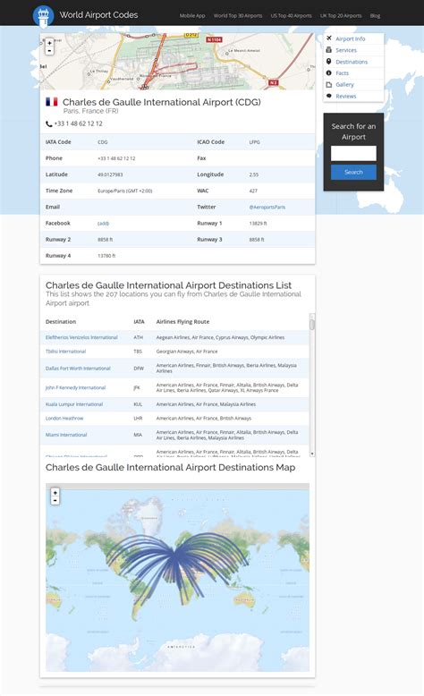Select the latitude value 49.0127983
The width and height of the screenshot is (424, 696).
(110, 174)
